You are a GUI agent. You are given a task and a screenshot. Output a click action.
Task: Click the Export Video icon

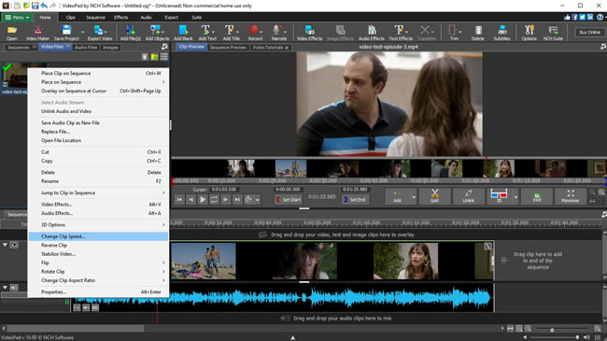point(100,33)
